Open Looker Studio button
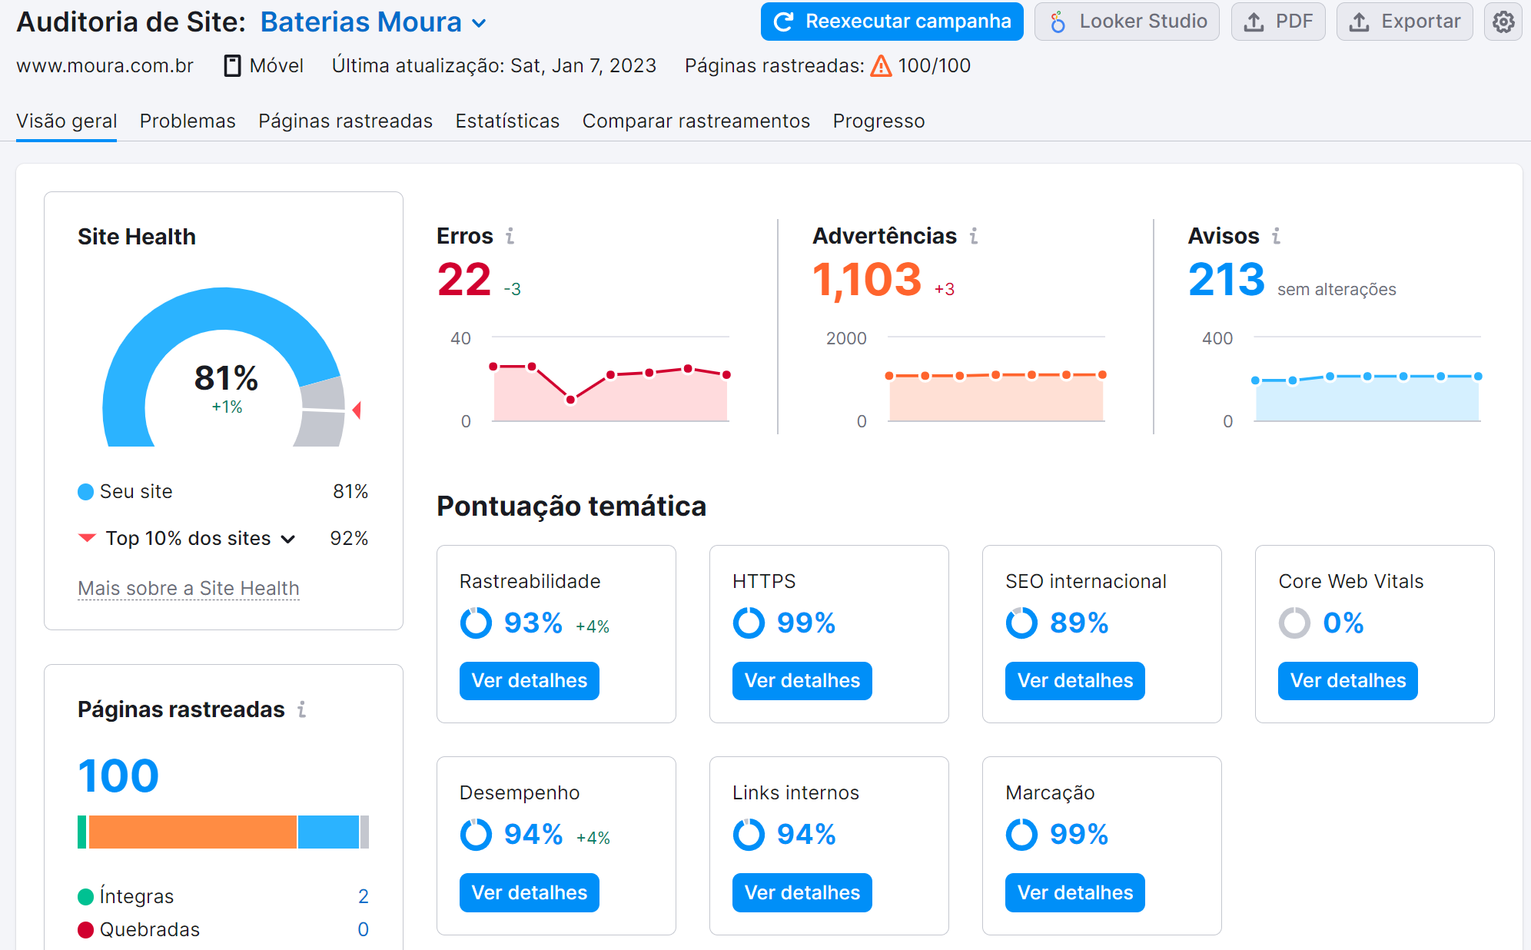The width and height of the screenshot is (1531, 950). click(x=1127, y=22)
